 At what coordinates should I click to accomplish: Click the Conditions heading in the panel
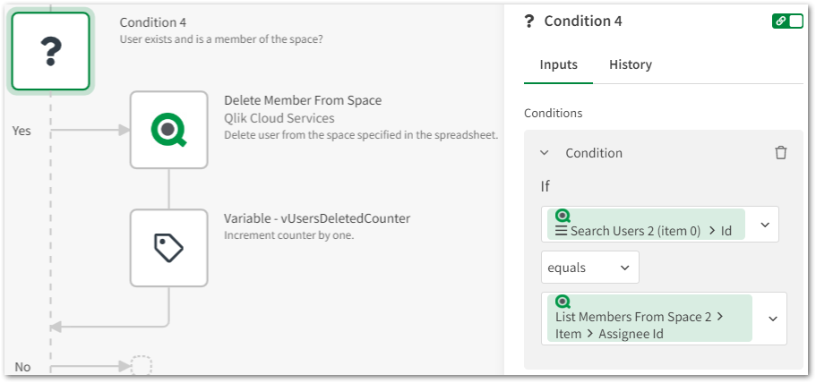tap(554, 113)
